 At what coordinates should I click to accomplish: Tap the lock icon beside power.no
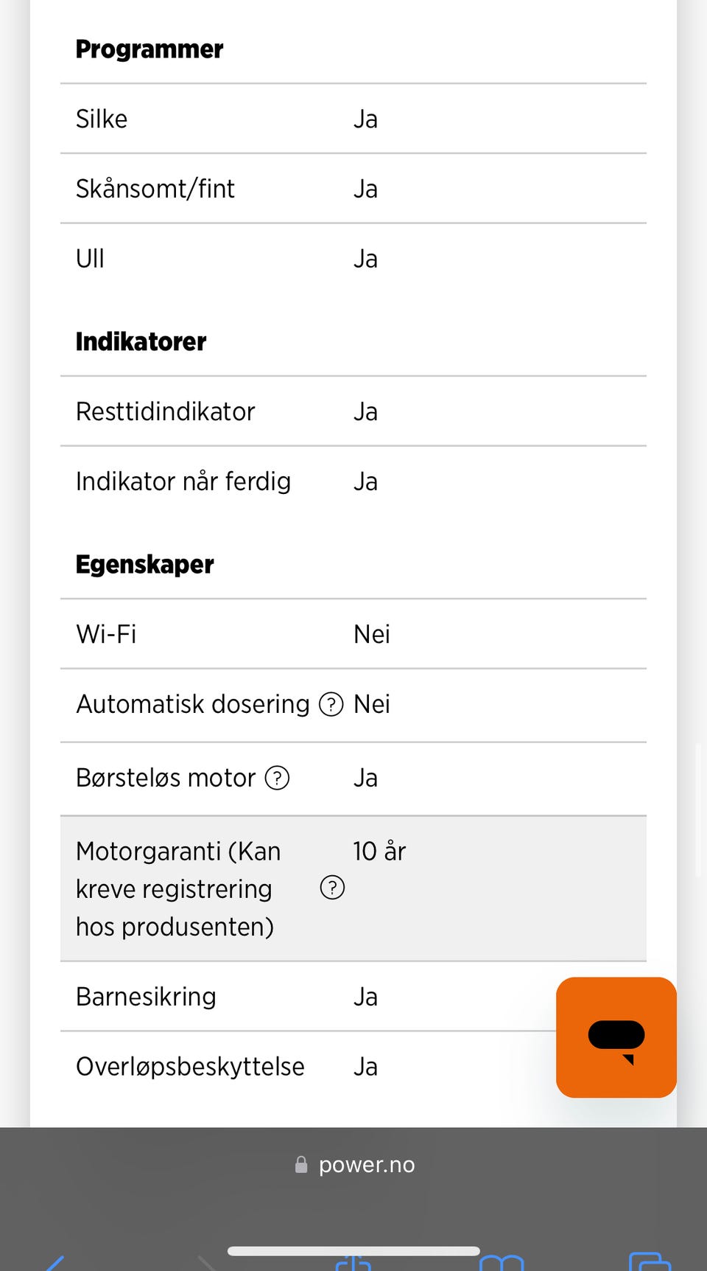(301, 1165)
